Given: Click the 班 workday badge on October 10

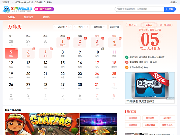Looking at the screenshot, I should click(x=103, y=49).
